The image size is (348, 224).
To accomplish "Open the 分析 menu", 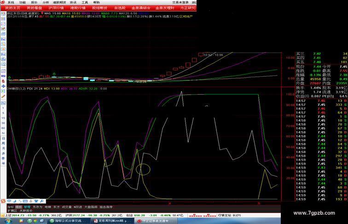I will click(46, 2).
